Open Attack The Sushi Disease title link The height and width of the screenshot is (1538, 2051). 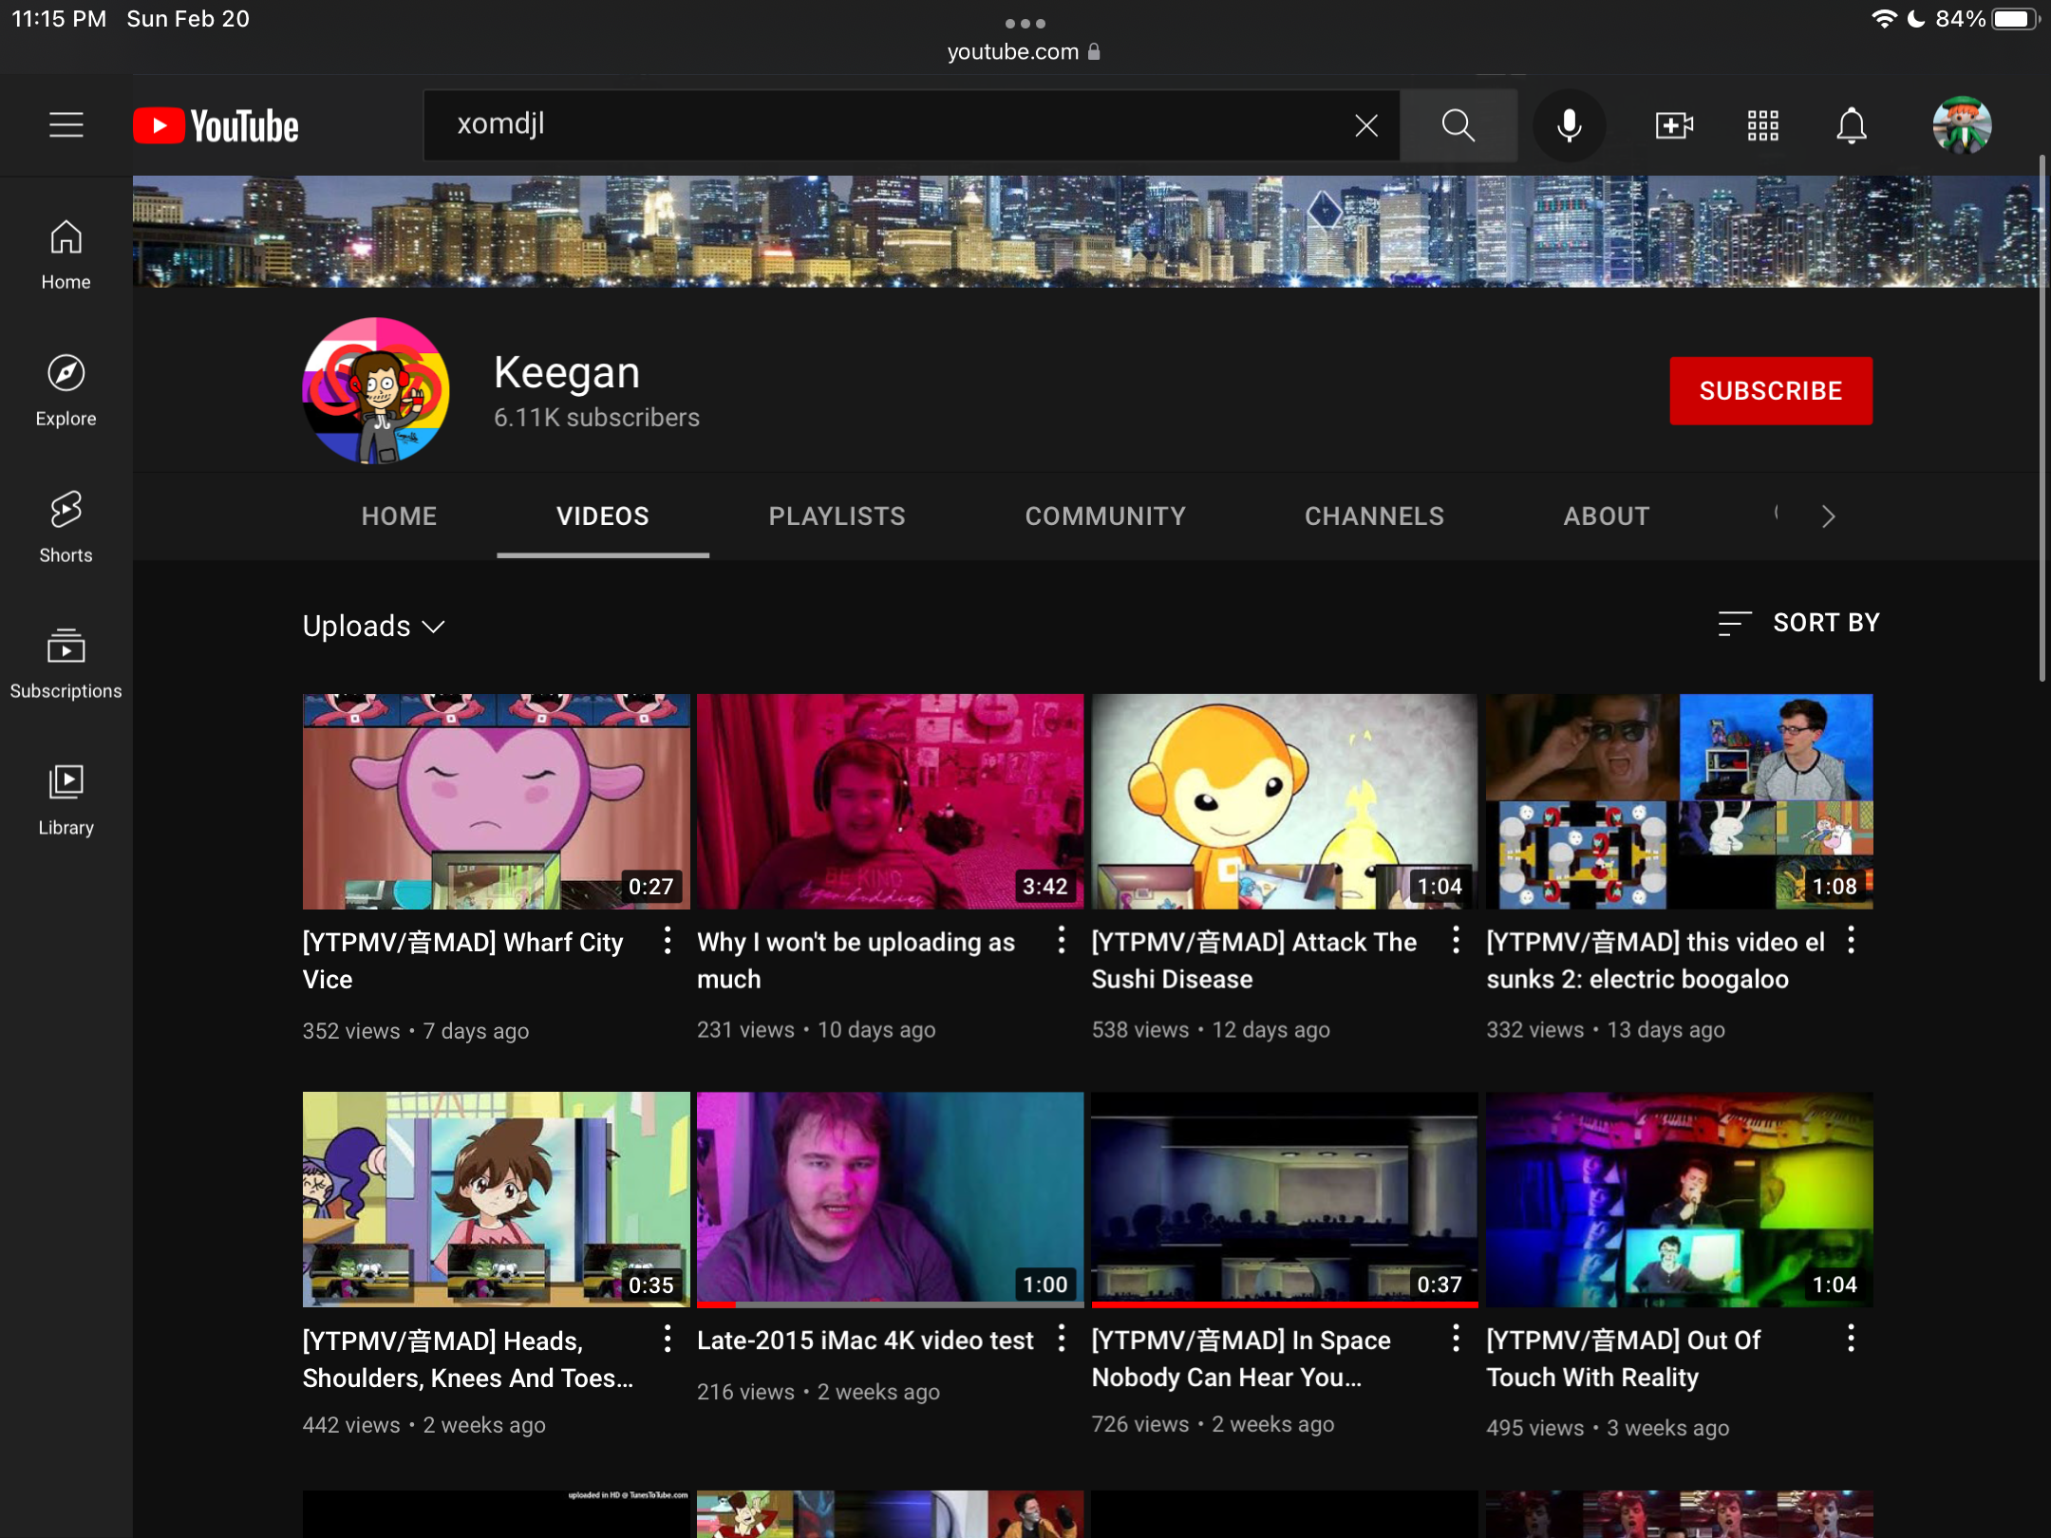pyautogui.click(x=1253, y=960)
